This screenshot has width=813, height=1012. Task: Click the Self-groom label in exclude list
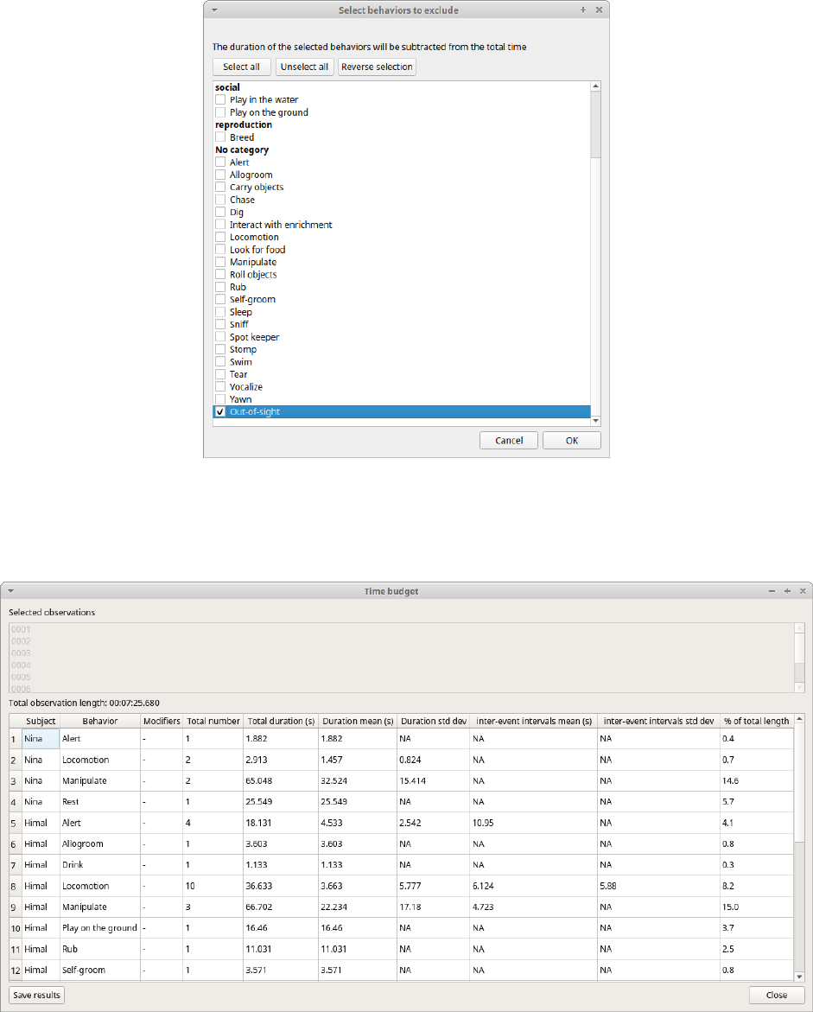[x=252, y=300]
